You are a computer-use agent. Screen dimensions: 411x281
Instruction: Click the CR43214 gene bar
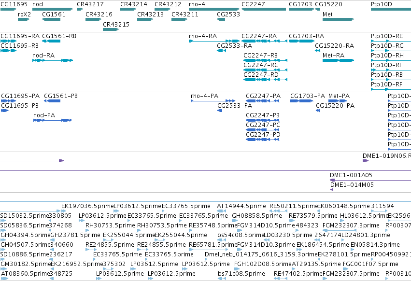(128, 9)
